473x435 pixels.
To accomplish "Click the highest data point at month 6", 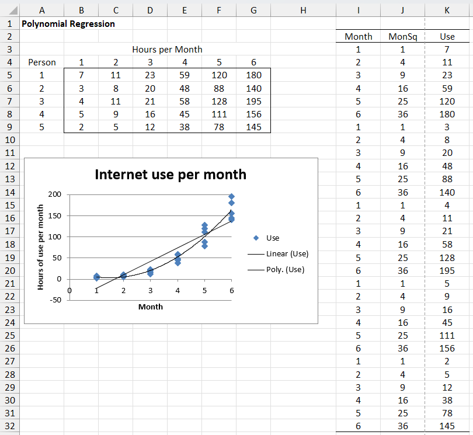I will click(231, 197).
